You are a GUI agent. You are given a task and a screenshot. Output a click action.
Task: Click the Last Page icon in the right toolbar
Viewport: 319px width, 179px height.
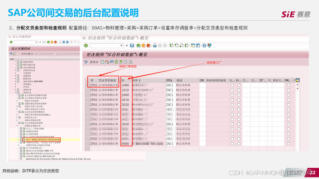coord(186,45)
